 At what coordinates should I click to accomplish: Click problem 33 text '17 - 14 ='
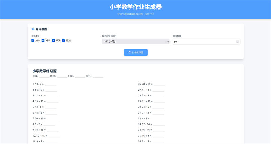tap(147, 124)
